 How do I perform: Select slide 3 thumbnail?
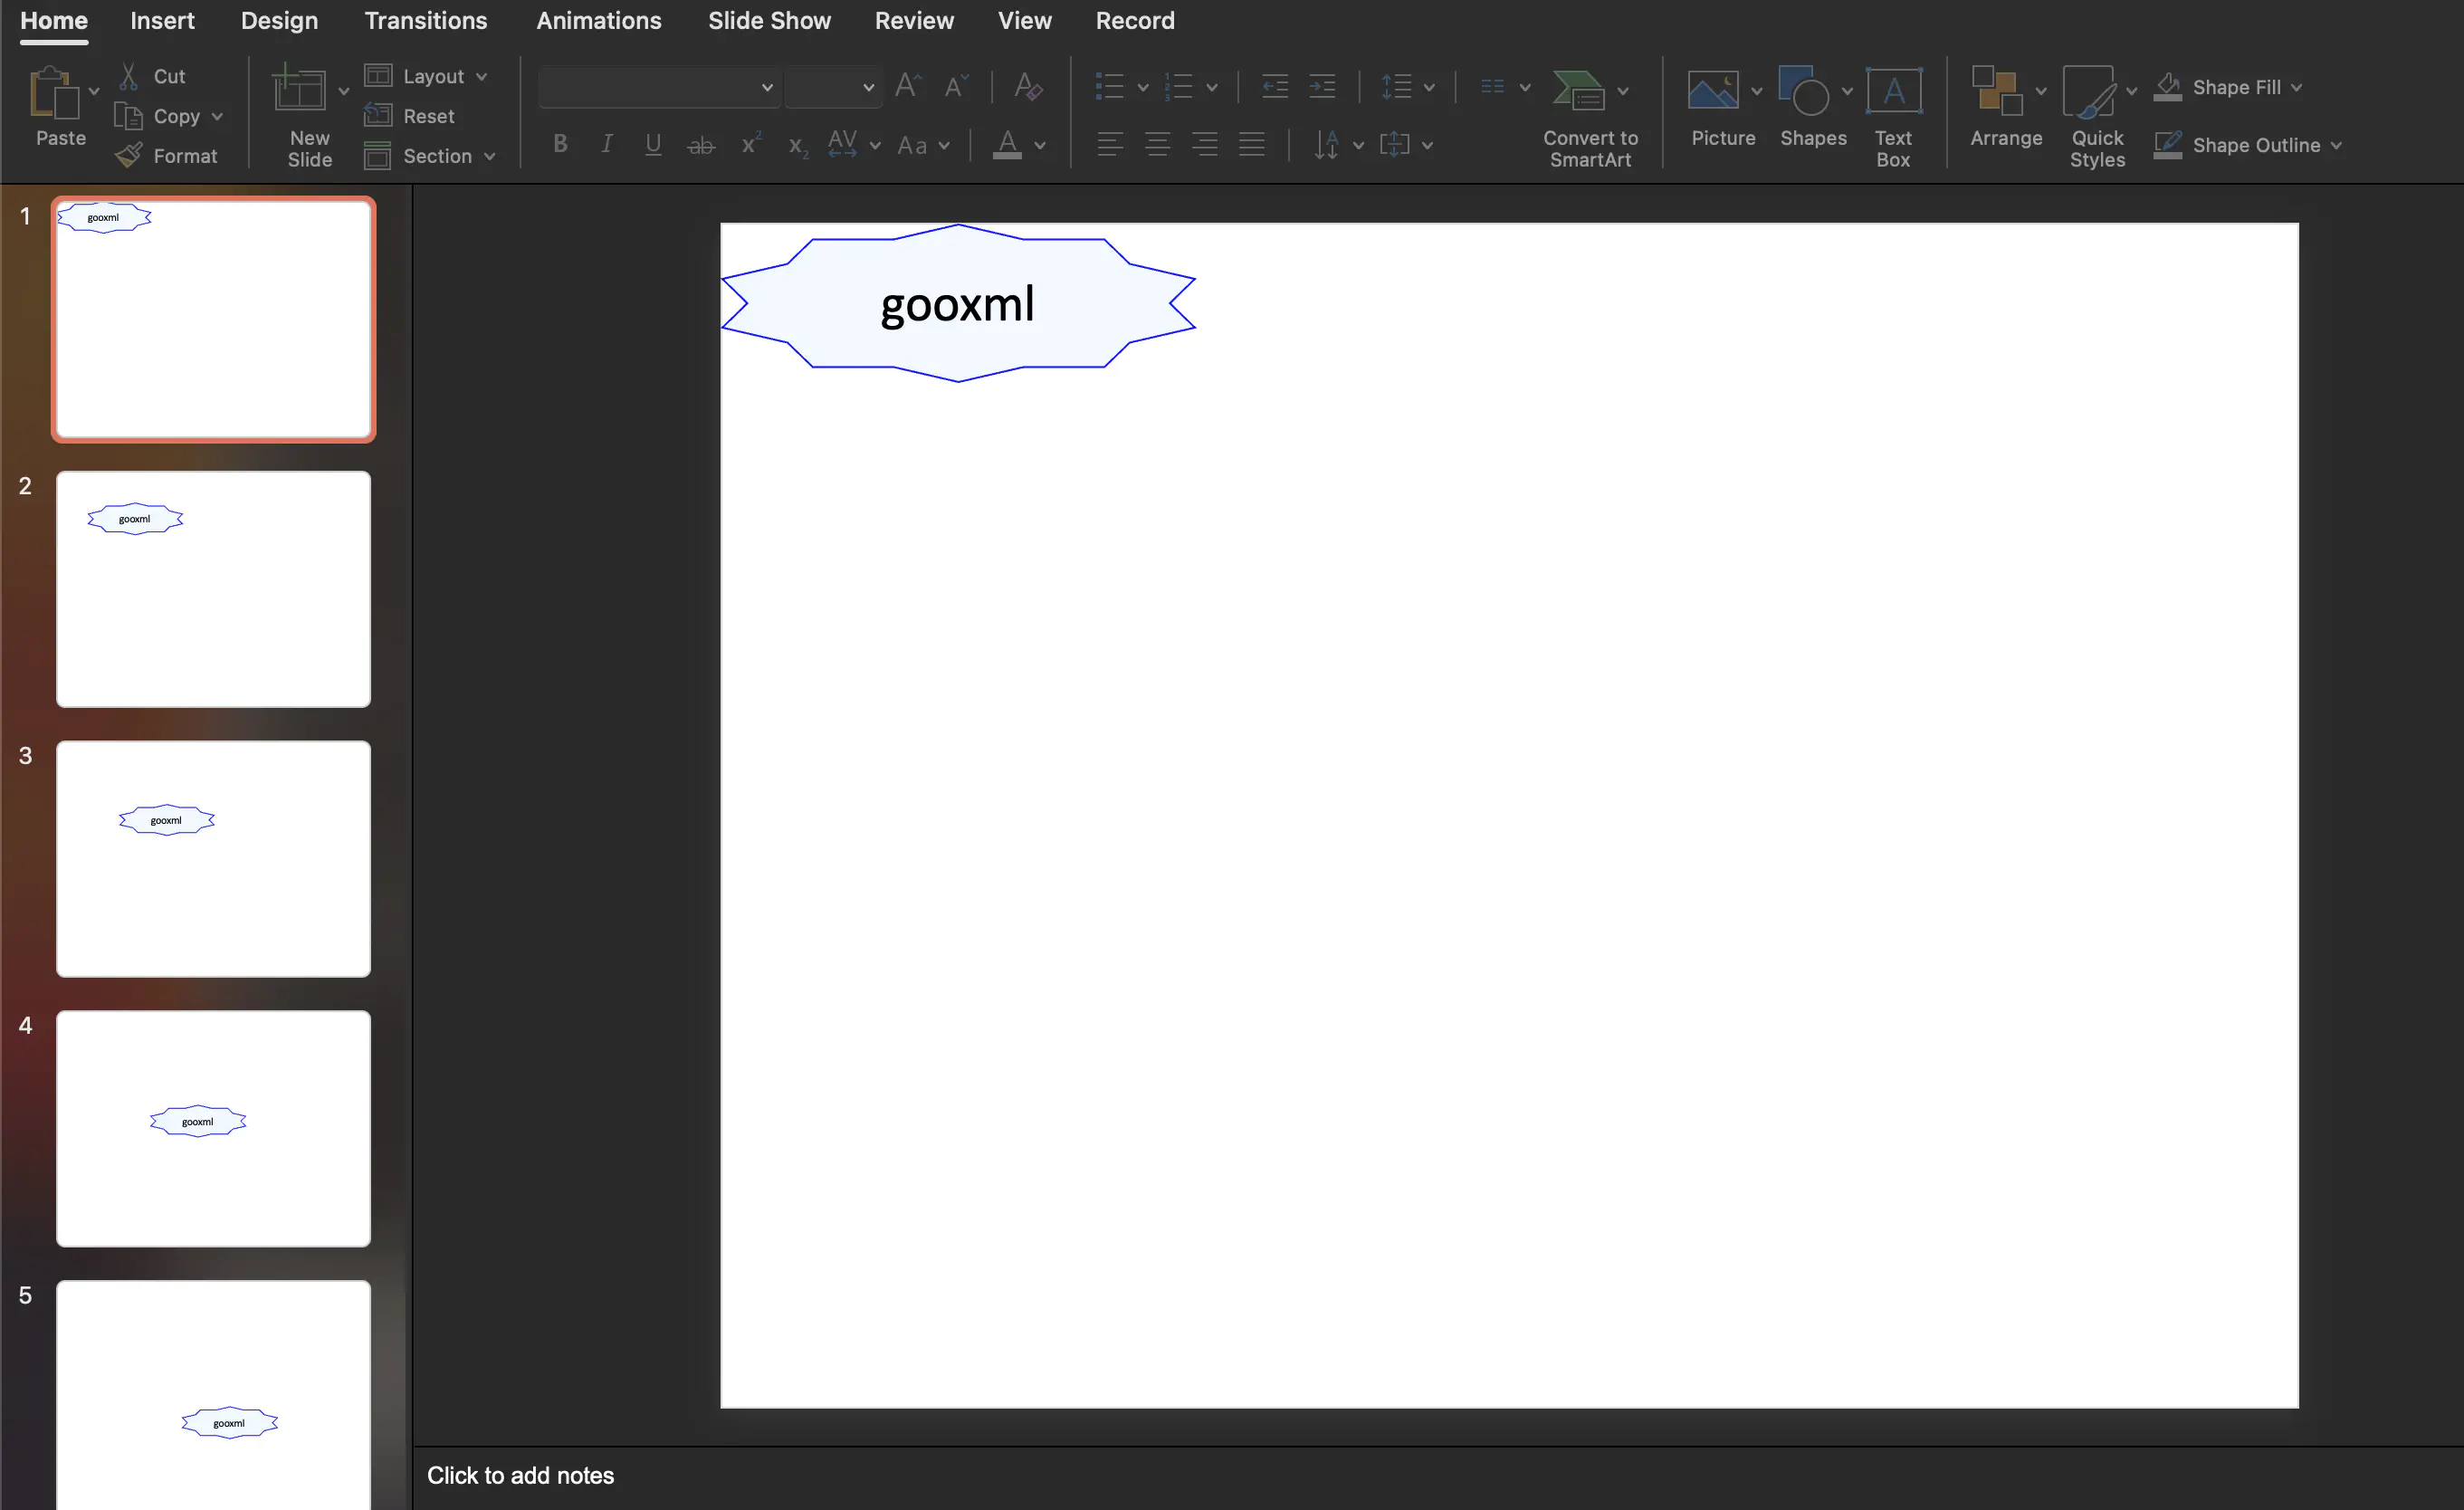tap(213, 858)
